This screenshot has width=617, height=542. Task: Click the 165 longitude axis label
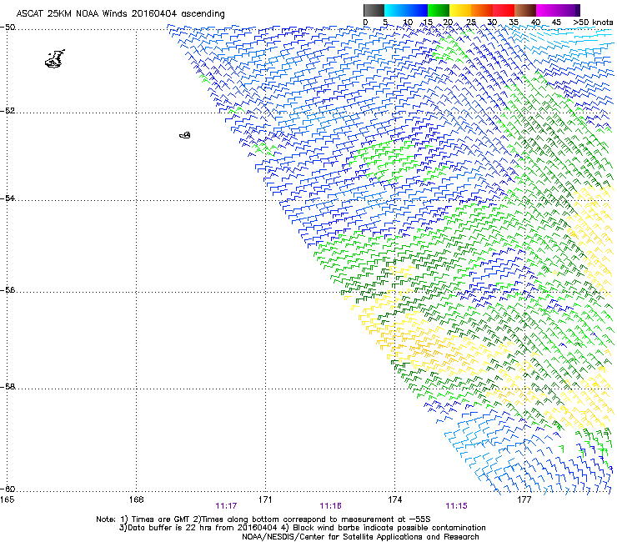point(7,499)
